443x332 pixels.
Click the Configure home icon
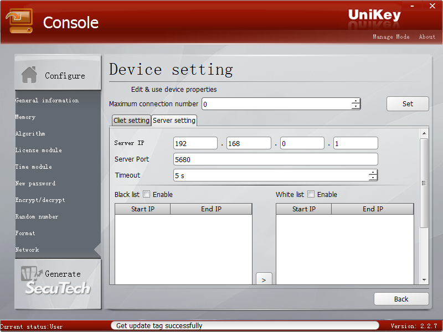tap(29, 75)
